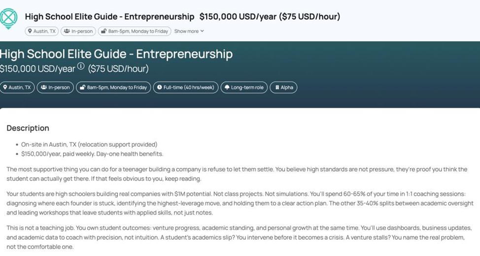This screenshot has width=480, height=256.
Task: Click the large banner job title heading
Action: [116, 54]
